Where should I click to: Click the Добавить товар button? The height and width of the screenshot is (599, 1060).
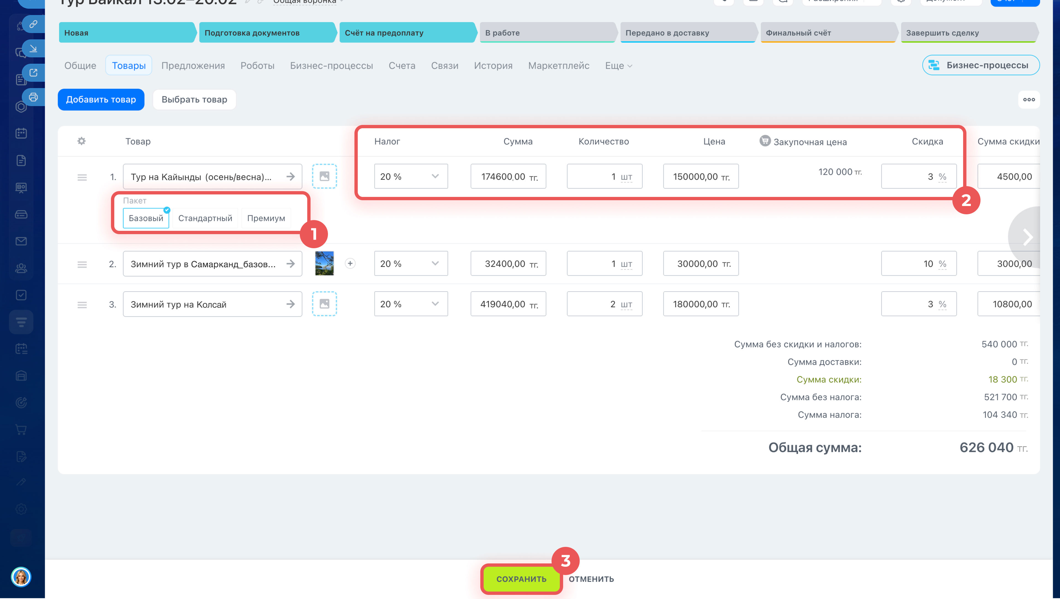coord(101,100)
